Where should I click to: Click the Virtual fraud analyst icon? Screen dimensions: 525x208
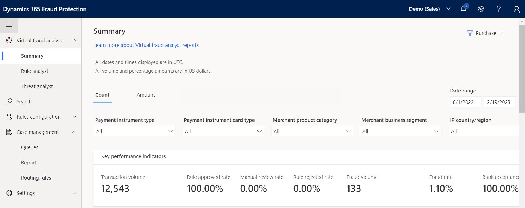point(9,41)
